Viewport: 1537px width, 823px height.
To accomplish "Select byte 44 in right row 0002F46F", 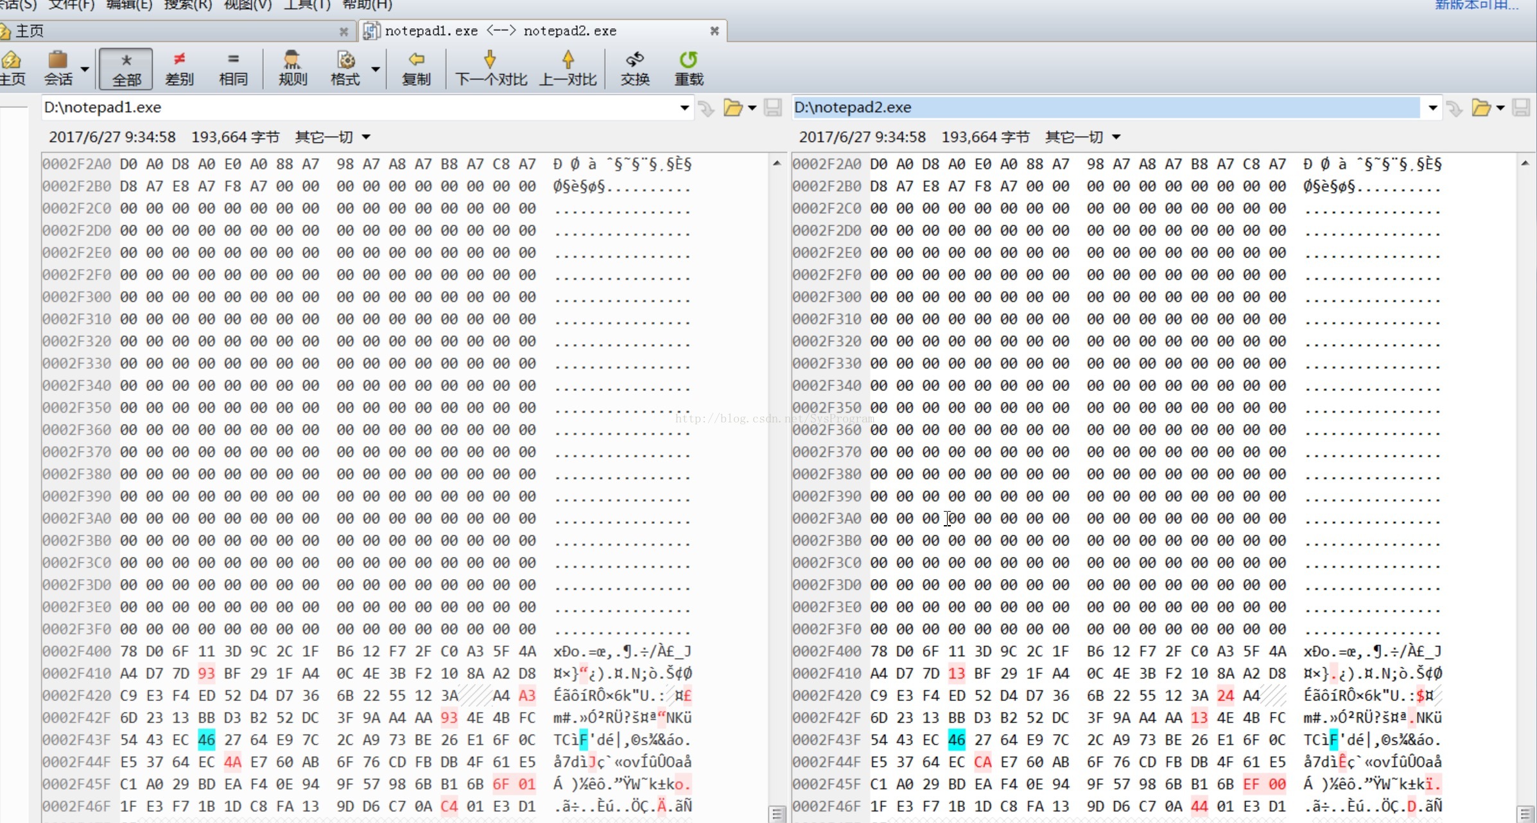I will [1199, 806].
